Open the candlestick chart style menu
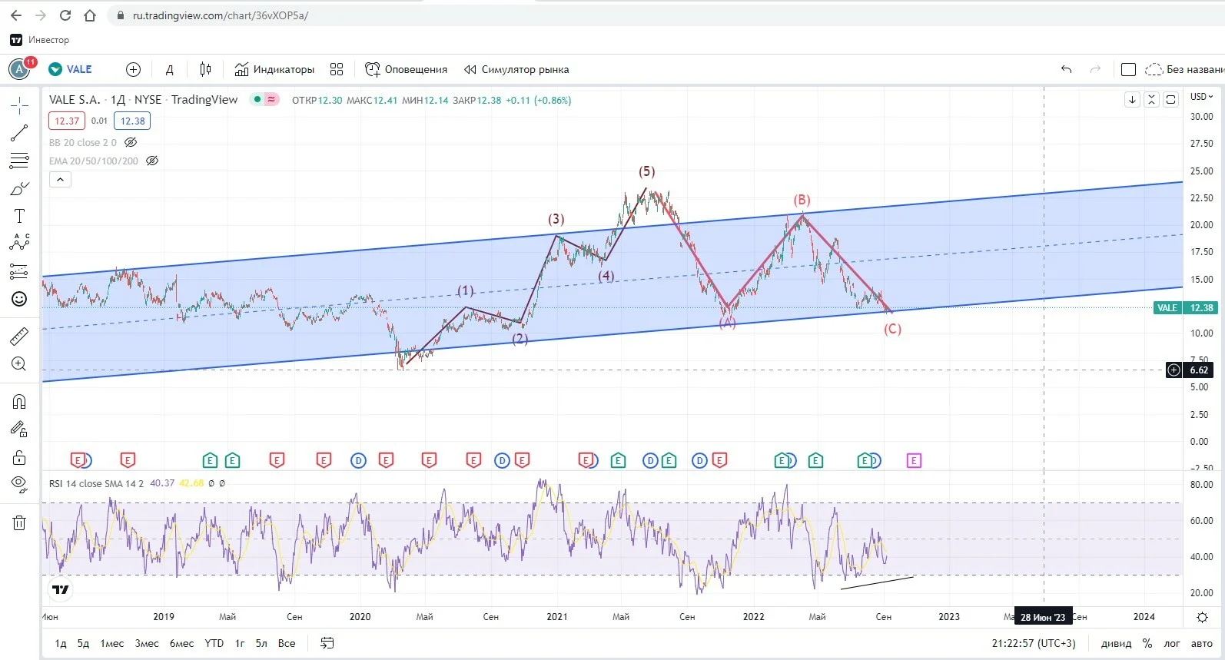 pos(205,69)
